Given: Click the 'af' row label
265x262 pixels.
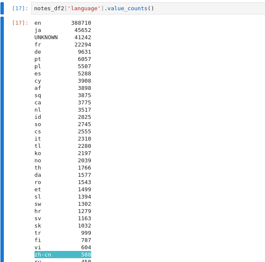Looking at the screenshot, I should pyautogui.click(x=37, y=88).
